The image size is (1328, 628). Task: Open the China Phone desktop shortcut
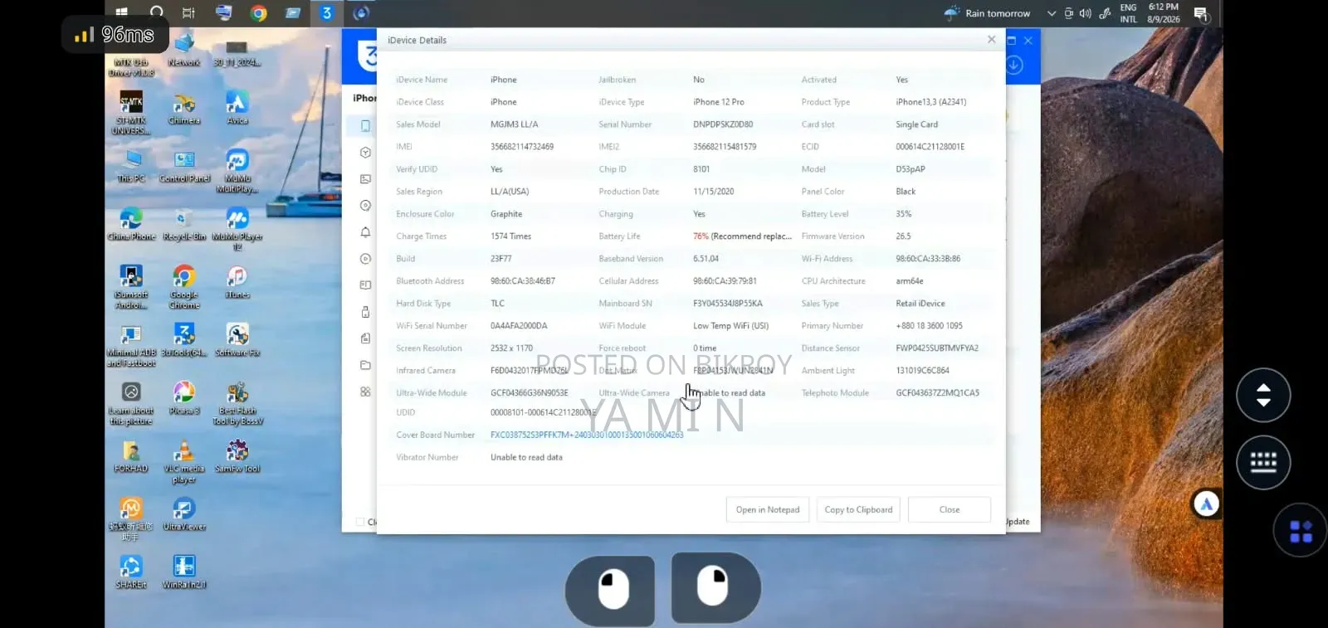click(131, 225)
